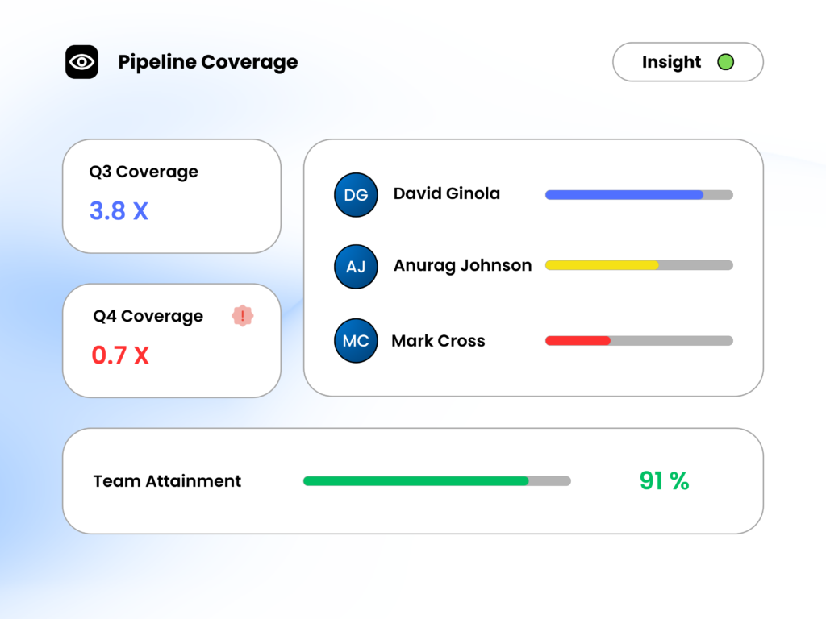Click the Q4 Coverage red alert badge
826x619 pixels.
(243, 316)
